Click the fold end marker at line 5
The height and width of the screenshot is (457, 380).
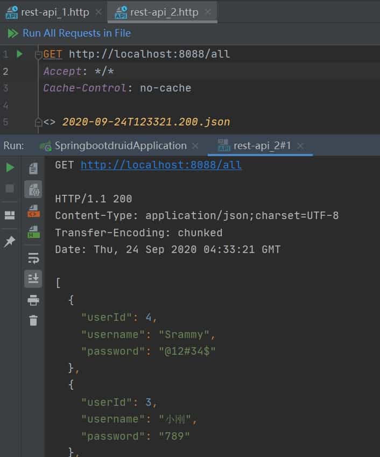point(38,122)
